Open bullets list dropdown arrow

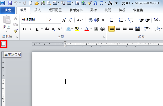point(116,20)
